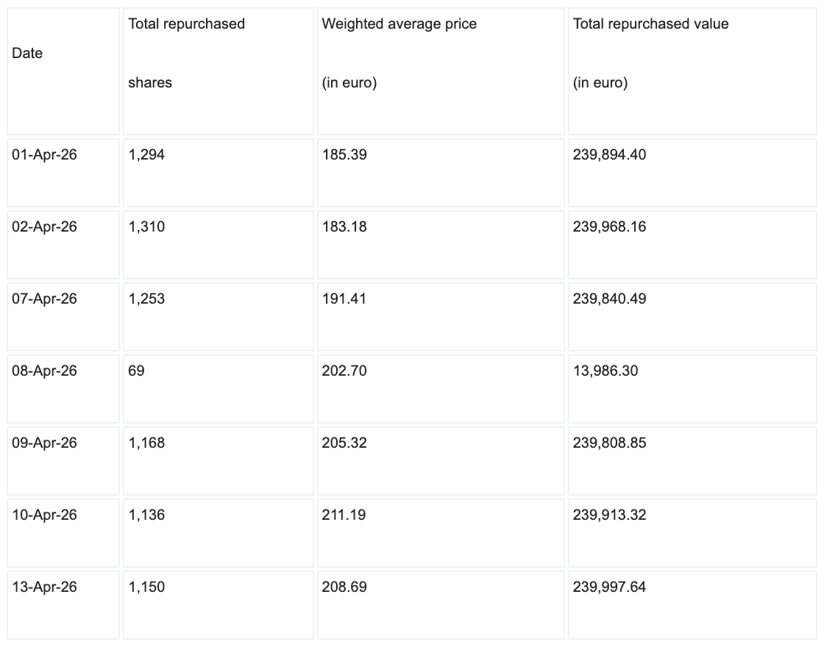This screenshot has width=824, height=647.
Task: Click the 185.39 price cell
Action: point(441,173)
